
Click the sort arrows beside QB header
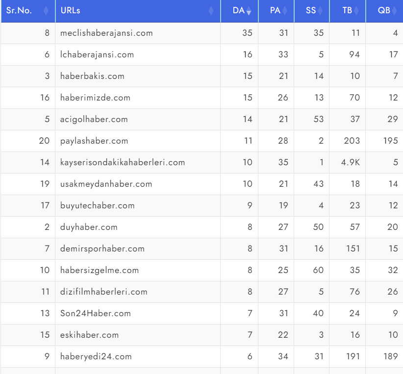point(394,11)
